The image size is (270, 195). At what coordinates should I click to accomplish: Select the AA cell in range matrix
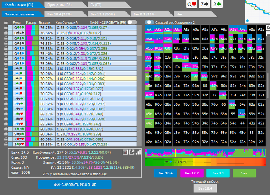point(149,29)
